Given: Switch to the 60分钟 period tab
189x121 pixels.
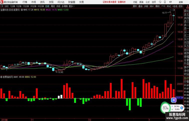Looking at the screenshot, I should (x=41, y=6).
